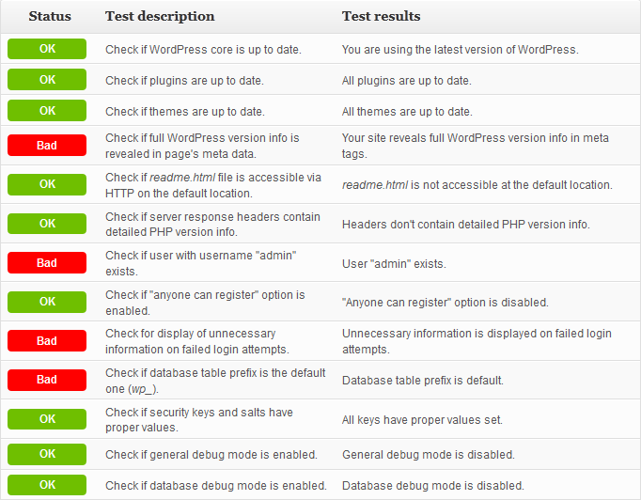Click OK badge for "anyone can register" check
Viewport: 641px width, 500px height.
coord(47,302)
